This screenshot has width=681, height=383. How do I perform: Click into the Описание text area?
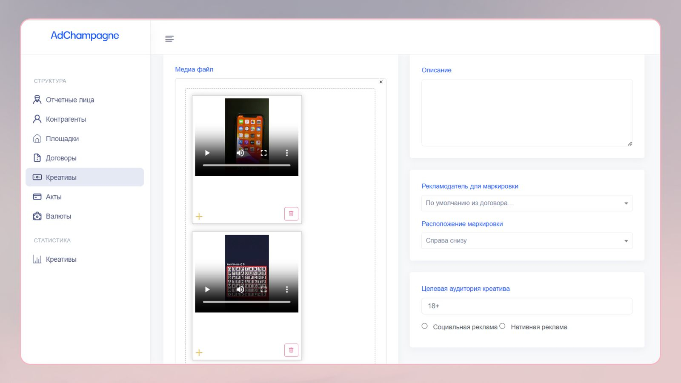tap(526, 113)
